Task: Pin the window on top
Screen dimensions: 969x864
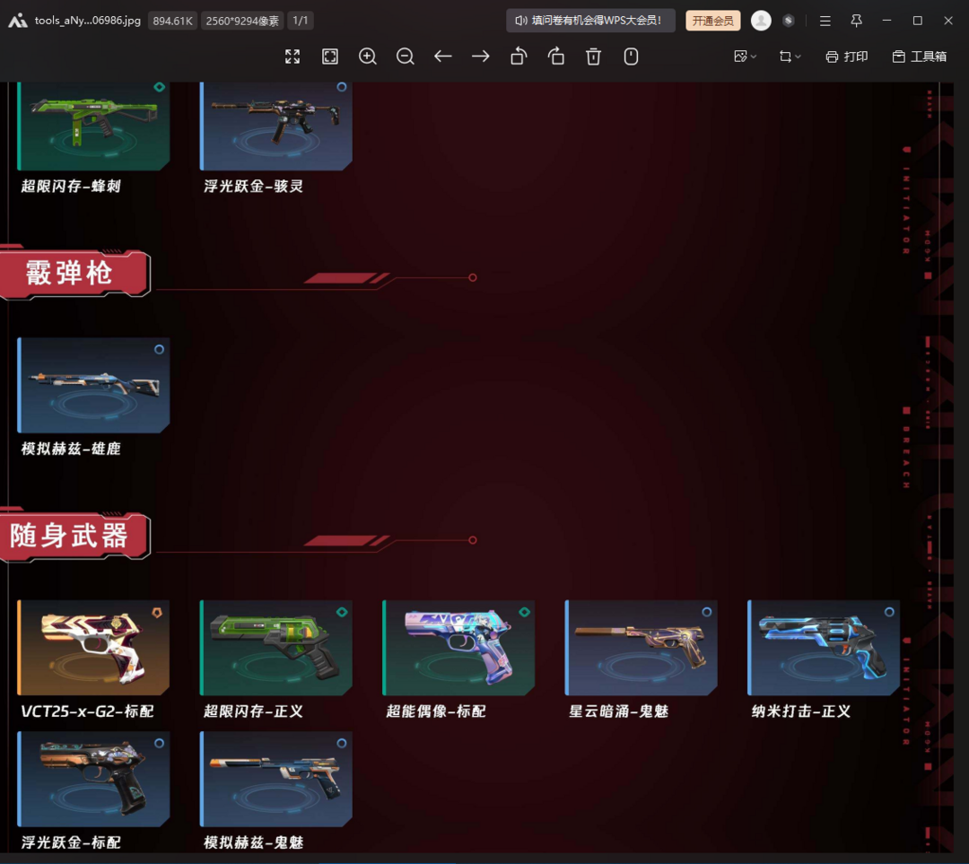Action: pos(856,21)
